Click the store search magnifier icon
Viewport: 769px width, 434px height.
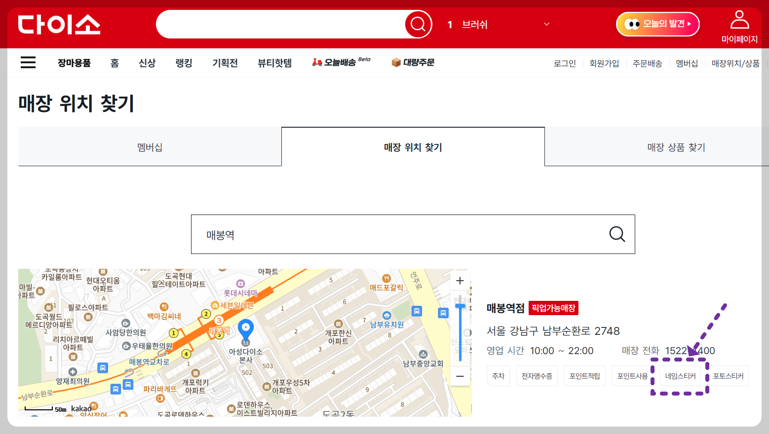(616, 234)
